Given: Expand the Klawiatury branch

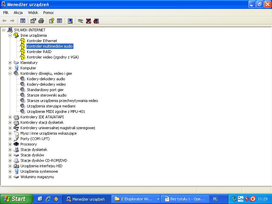Looking at the screenshot, I should click(x=10, y=63).
